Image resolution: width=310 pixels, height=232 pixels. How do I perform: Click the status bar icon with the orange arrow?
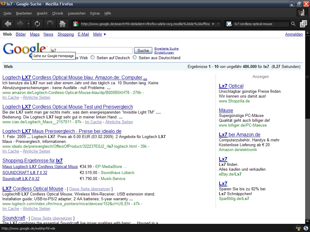point(298,228)
